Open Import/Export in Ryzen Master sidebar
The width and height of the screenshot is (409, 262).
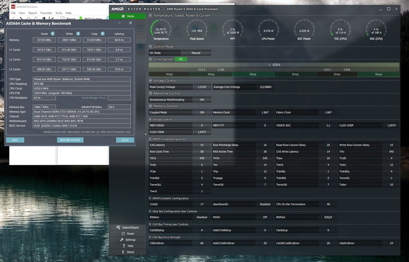point(128,227)
